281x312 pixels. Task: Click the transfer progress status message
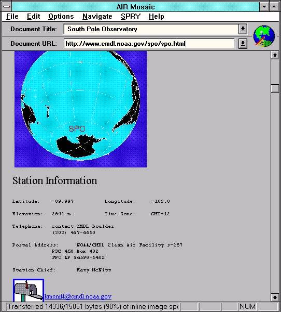click(x=93, y=306)
